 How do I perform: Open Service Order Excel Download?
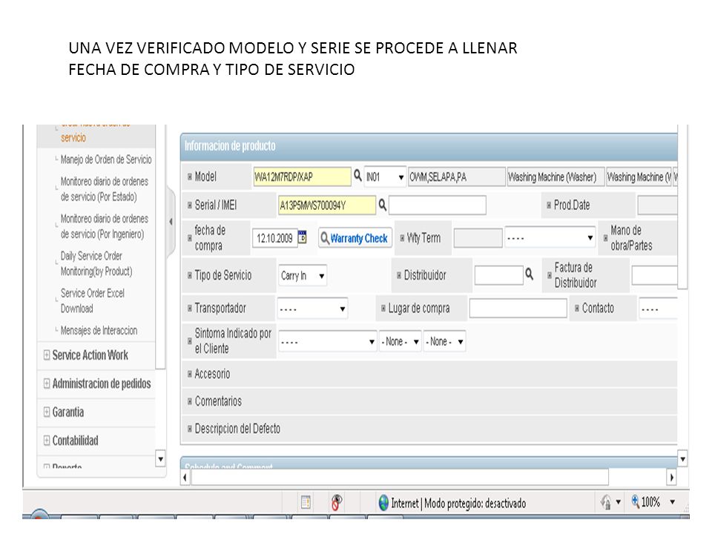[92, 300]
